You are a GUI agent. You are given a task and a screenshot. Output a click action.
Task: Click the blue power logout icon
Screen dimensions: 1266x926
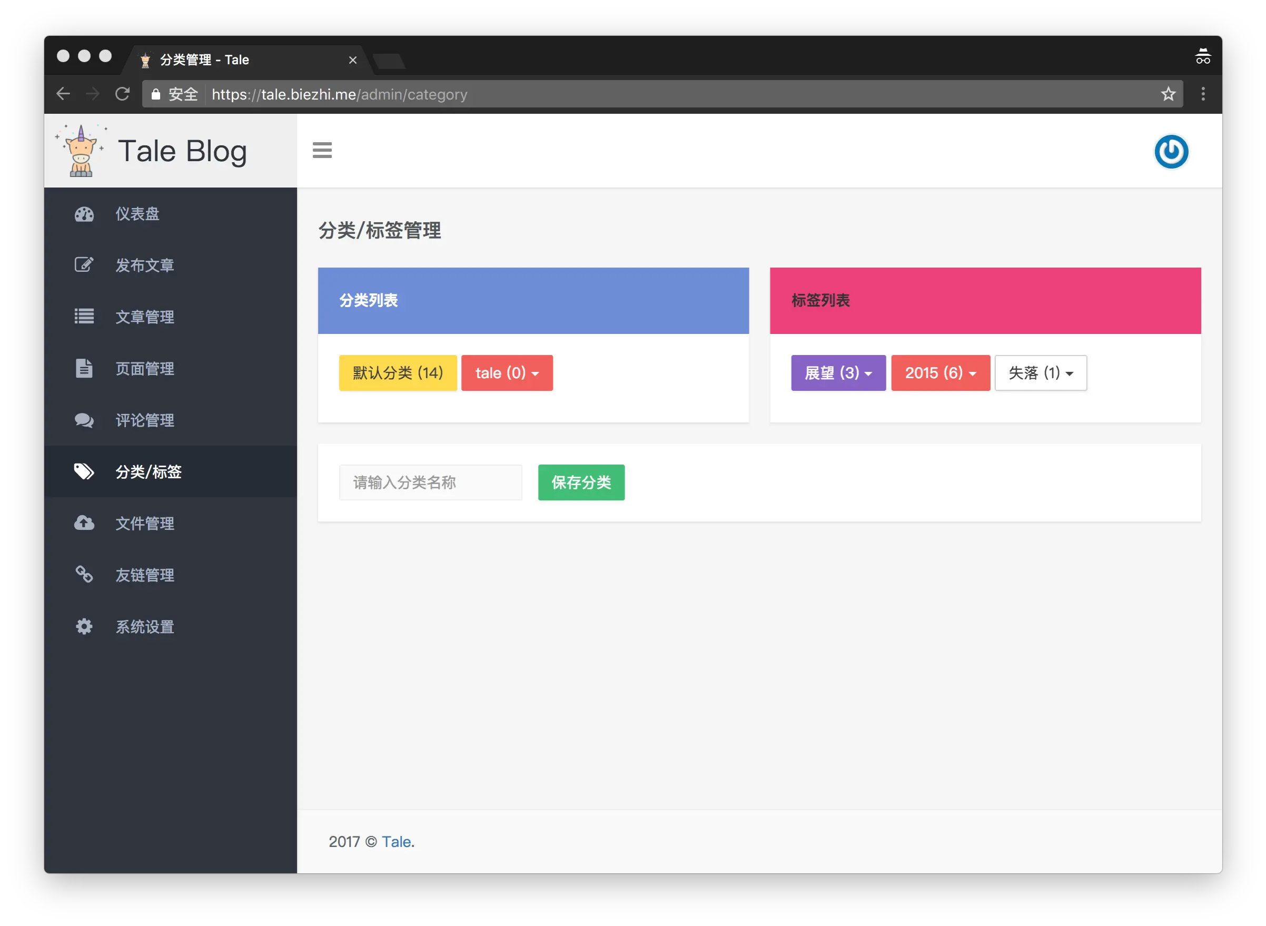pos(1171,151)
